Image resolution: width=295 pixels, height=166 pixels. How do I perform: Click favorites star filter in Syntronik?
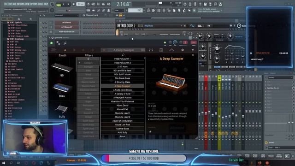pyautogui.click(x=88, y=59)
